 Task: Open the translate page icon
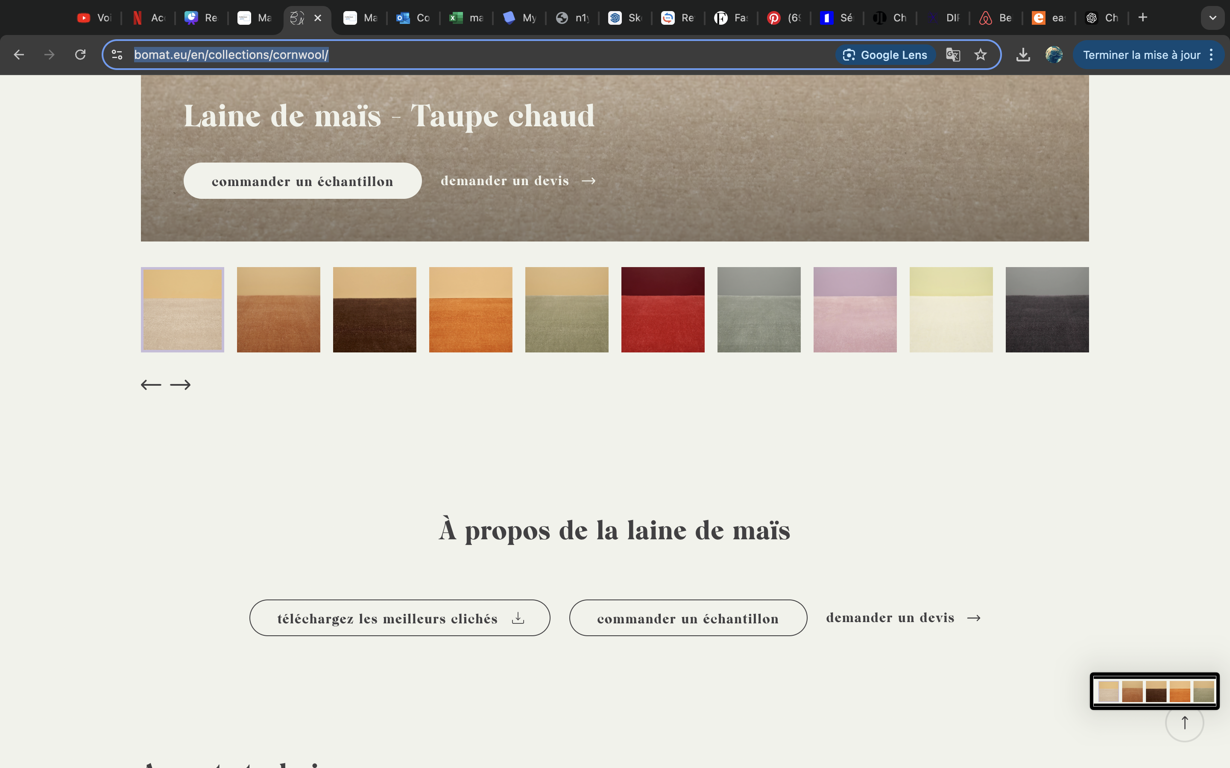[x=952, y=55]
